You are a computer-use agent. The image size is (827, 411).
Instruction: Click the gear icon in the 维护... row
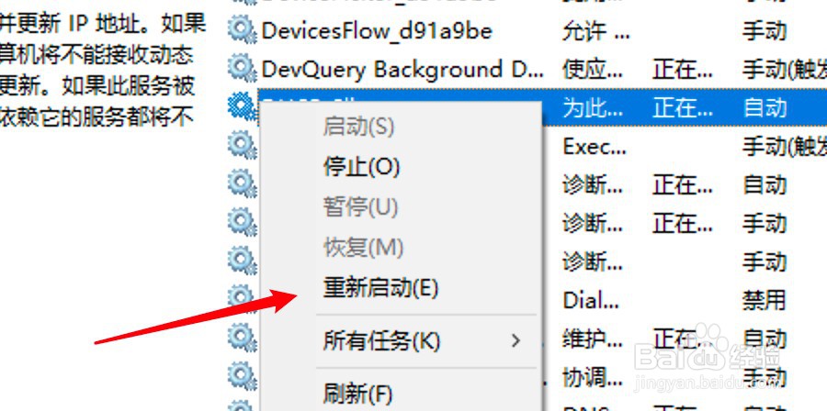[242, 337]
